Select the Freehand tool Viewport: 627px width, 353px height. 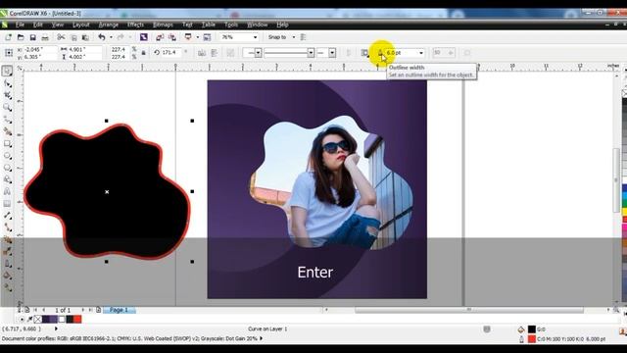(x=7, y=120)
